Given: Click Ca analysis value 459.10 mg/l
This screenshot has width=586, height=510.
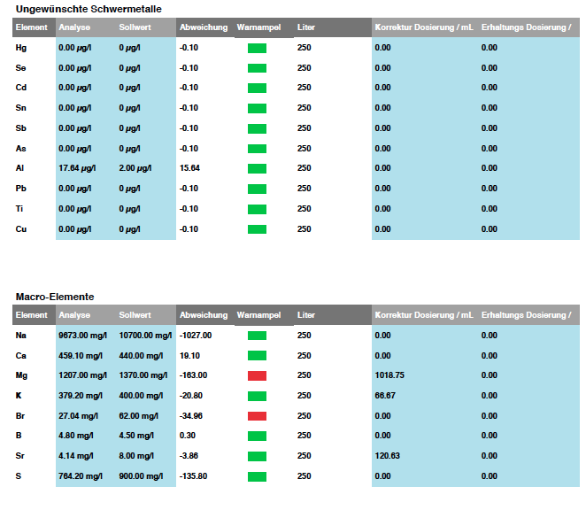Looking at the screenshot, I should [x=81, y=356].
